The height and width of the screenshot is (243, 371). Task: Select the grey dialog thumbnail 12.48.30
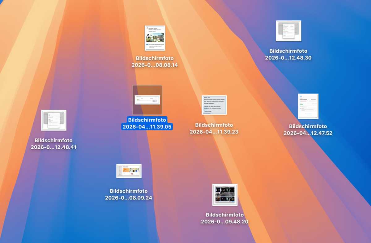(x=288, y=31)
